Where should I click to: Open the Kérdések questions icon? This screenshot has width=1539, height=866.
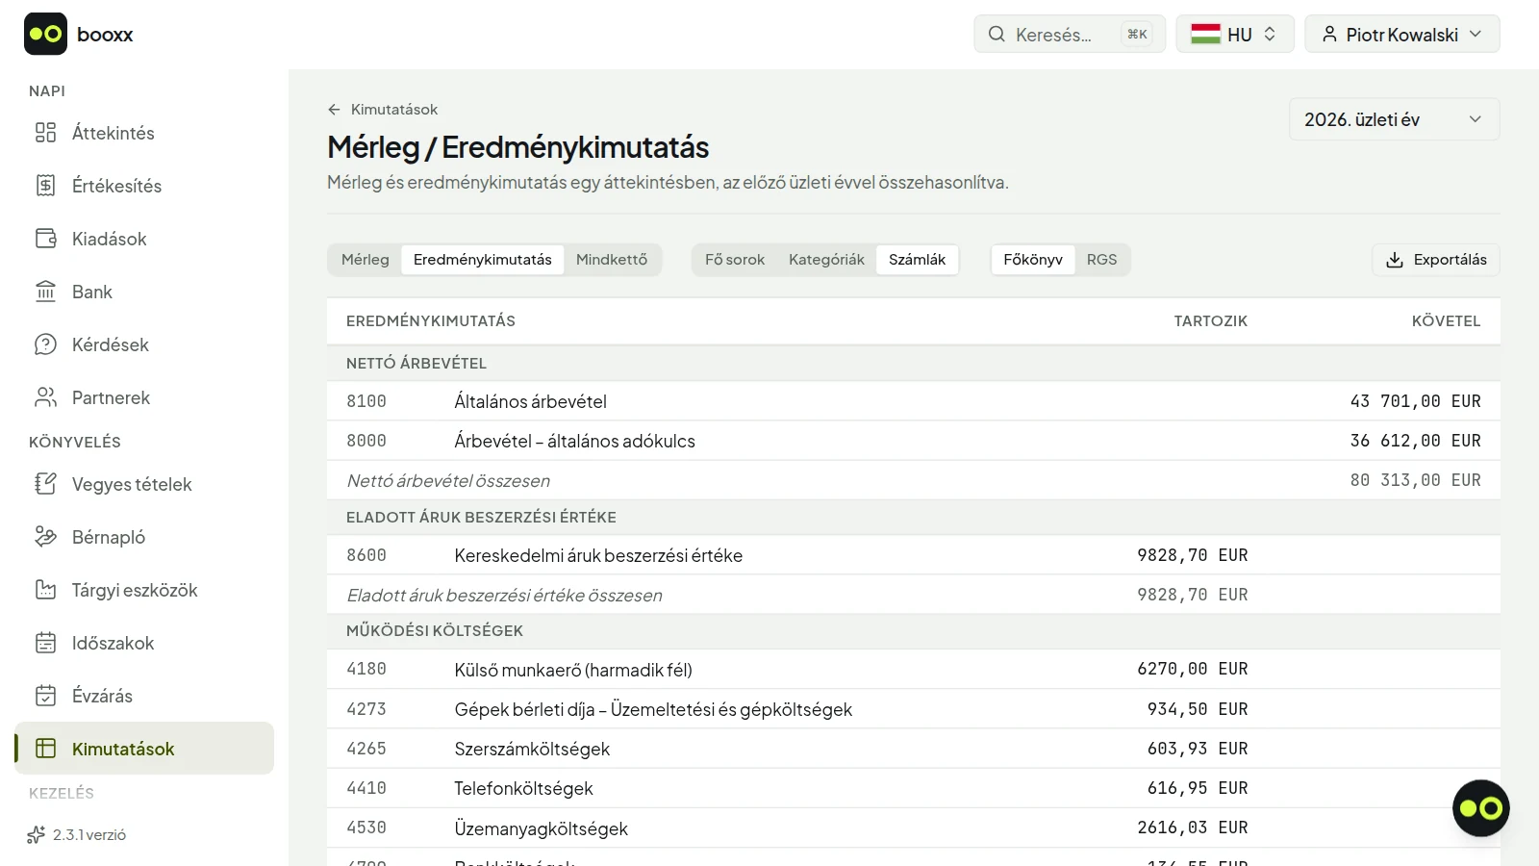(45, 344)
